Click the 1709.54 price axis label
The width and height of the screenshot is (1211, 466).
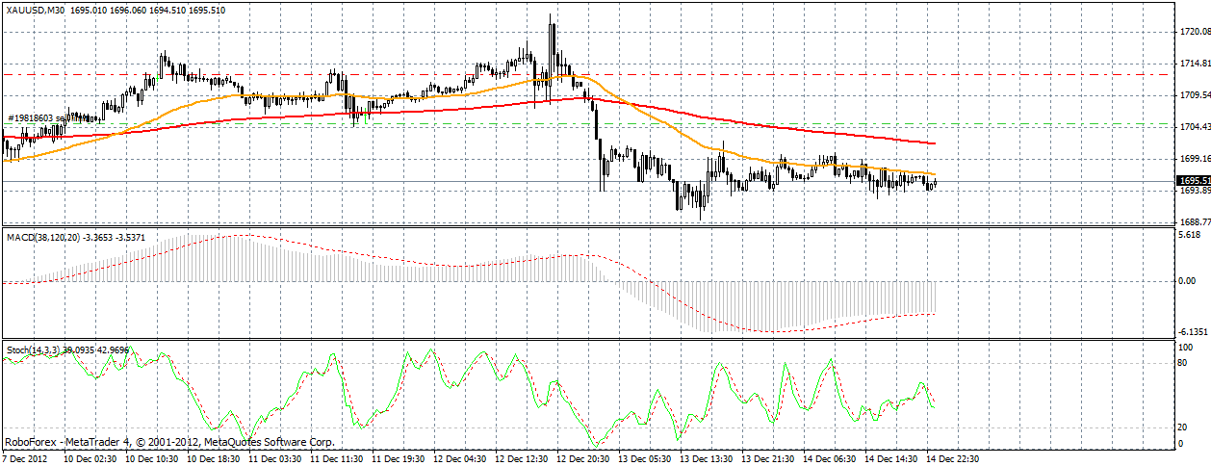click(1194, 95)
